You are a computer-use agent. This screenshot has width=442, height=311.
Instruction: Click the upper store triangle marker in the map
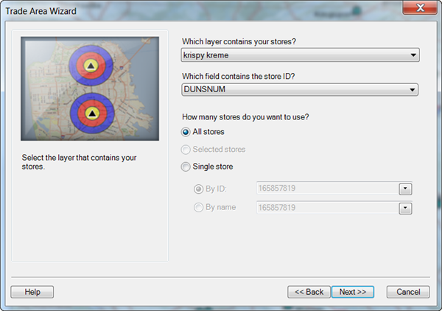click(90, 67)
